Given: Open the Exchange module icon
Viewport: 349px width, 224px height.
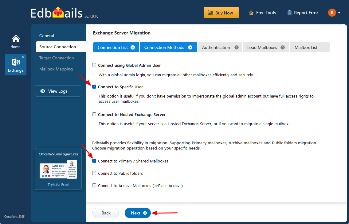Looking at the screenshot, I should [x=16, y=62].
